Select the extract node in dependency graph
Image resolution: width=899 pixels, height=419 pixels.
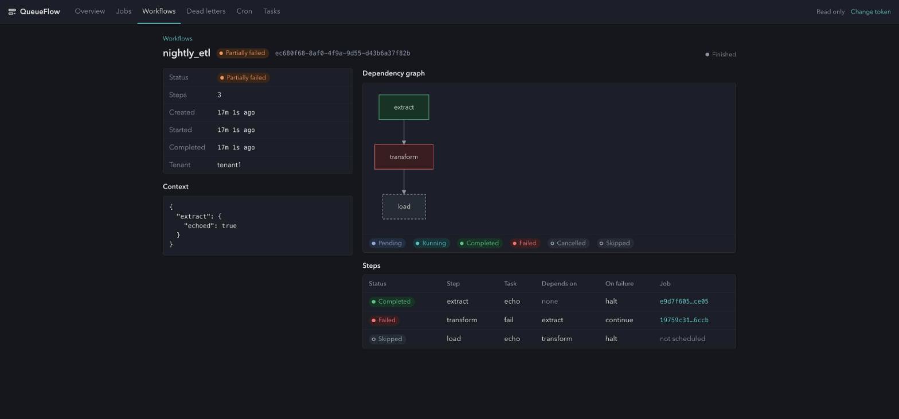pos(404,107)
